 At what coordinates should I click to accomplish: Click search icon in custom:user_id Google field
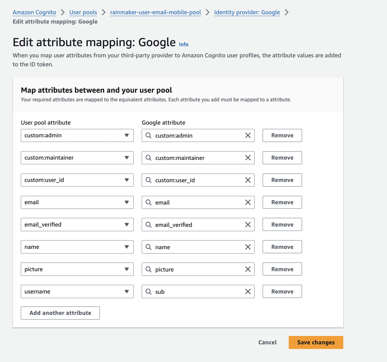[149, 180]
